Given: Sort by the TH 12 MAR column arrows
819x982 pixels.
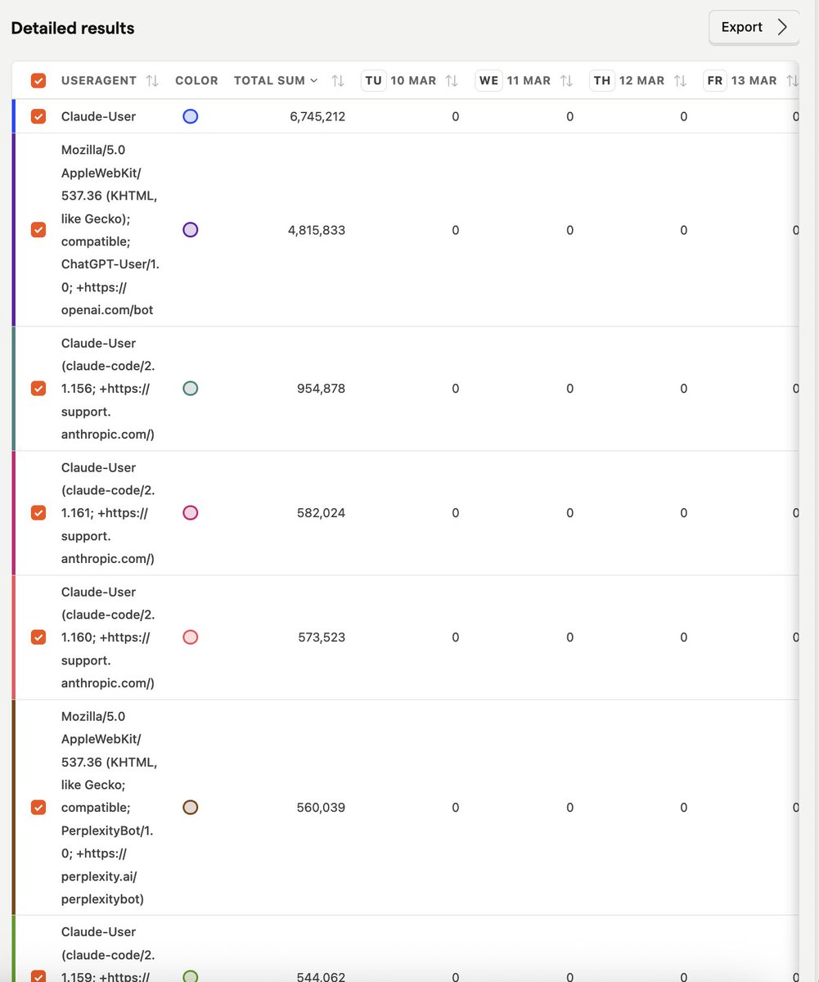Looking at the screenshot, I should click(680, 80).
